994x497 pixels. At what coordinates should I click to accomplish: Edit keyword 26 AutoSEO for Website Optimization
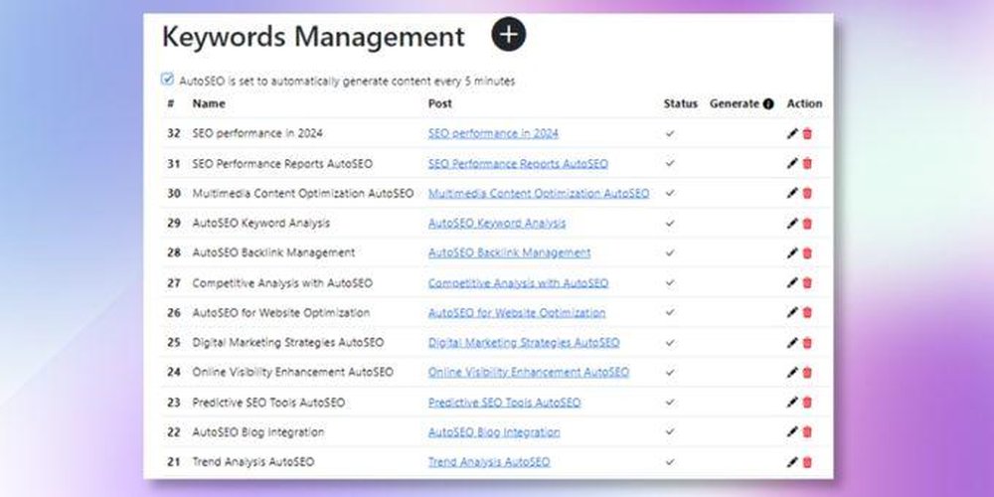coord(792,312)
